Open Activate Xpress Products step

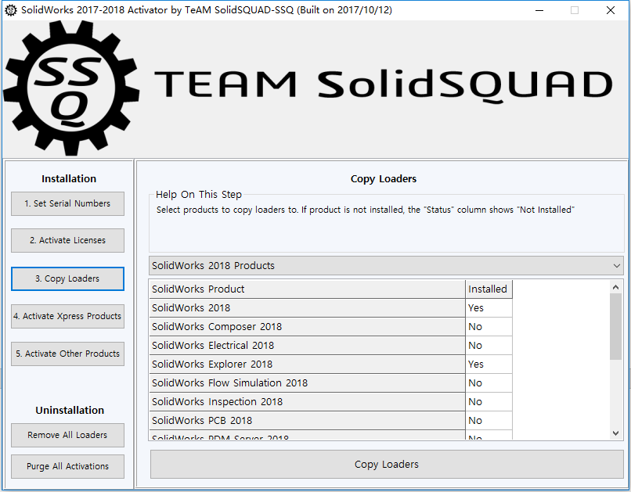point(67,316)
